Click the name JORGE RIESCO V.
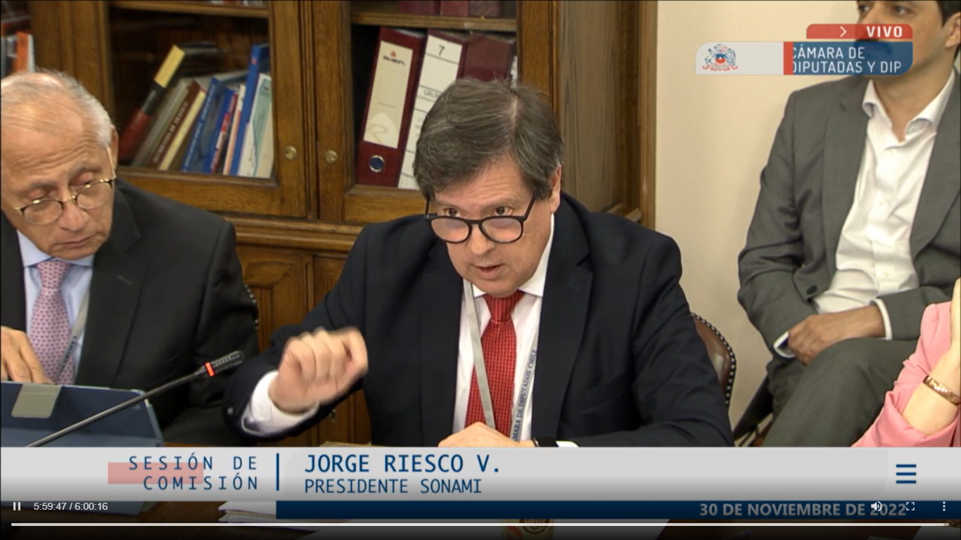The width and height of the screenshot is (961, 540). tap(402, 464)
